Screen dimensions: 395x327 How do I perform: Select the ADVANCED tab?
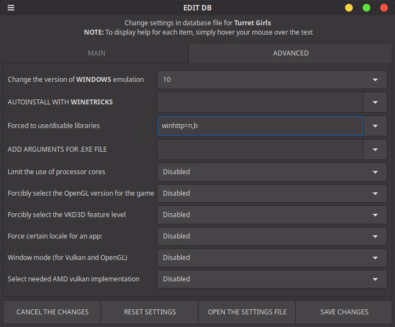point(291,53)
